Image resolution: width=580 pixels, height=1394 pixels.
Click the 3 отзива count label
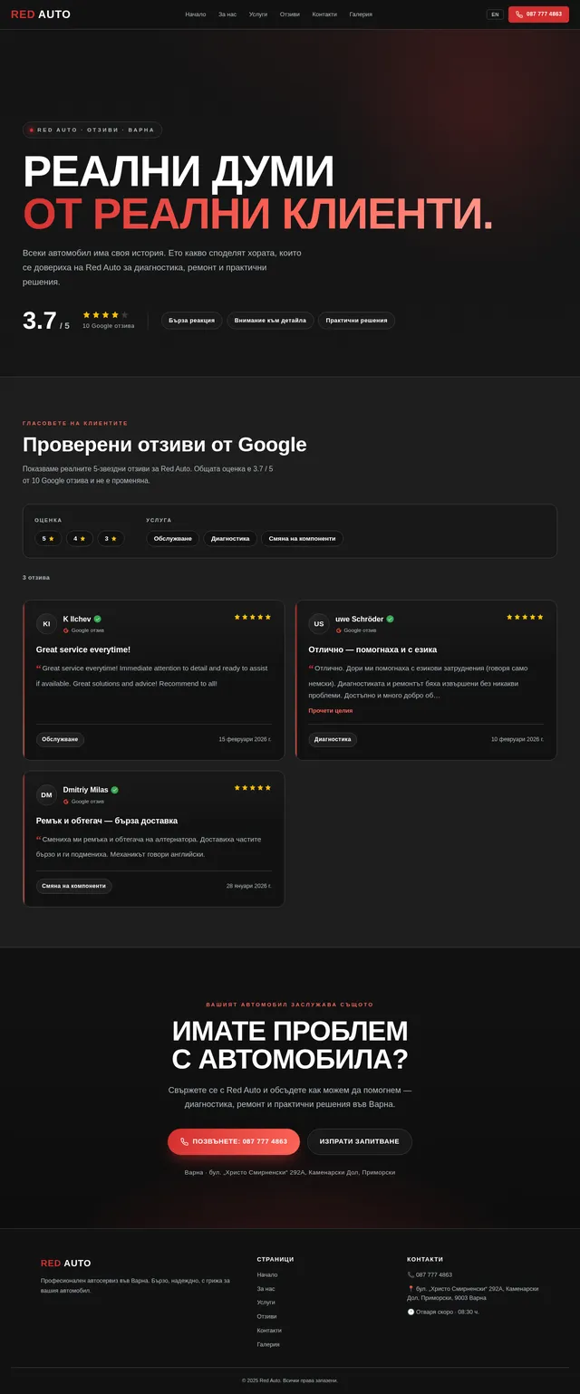(36, 577)
